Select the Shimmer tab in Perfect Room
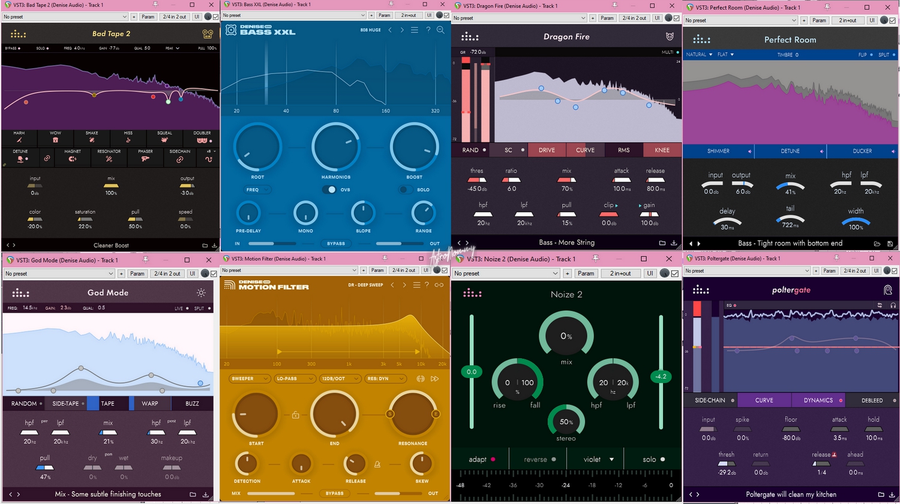This screenshot has width=900, height=504. pos(718,151)
